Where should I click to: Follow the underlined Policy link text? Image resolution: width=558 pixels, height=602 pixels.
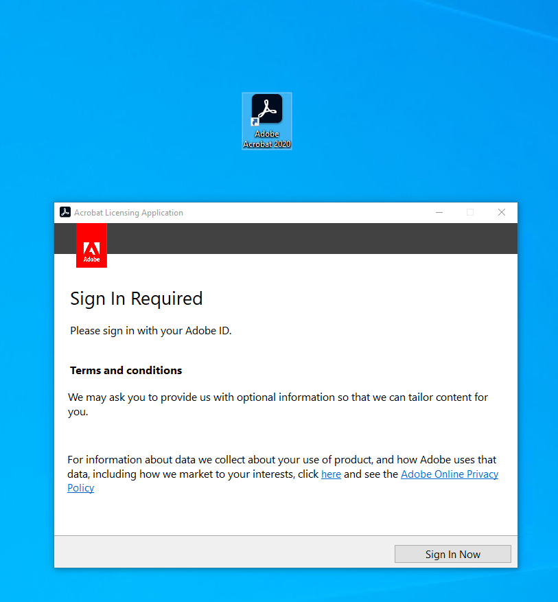click(x=80, y=487)
